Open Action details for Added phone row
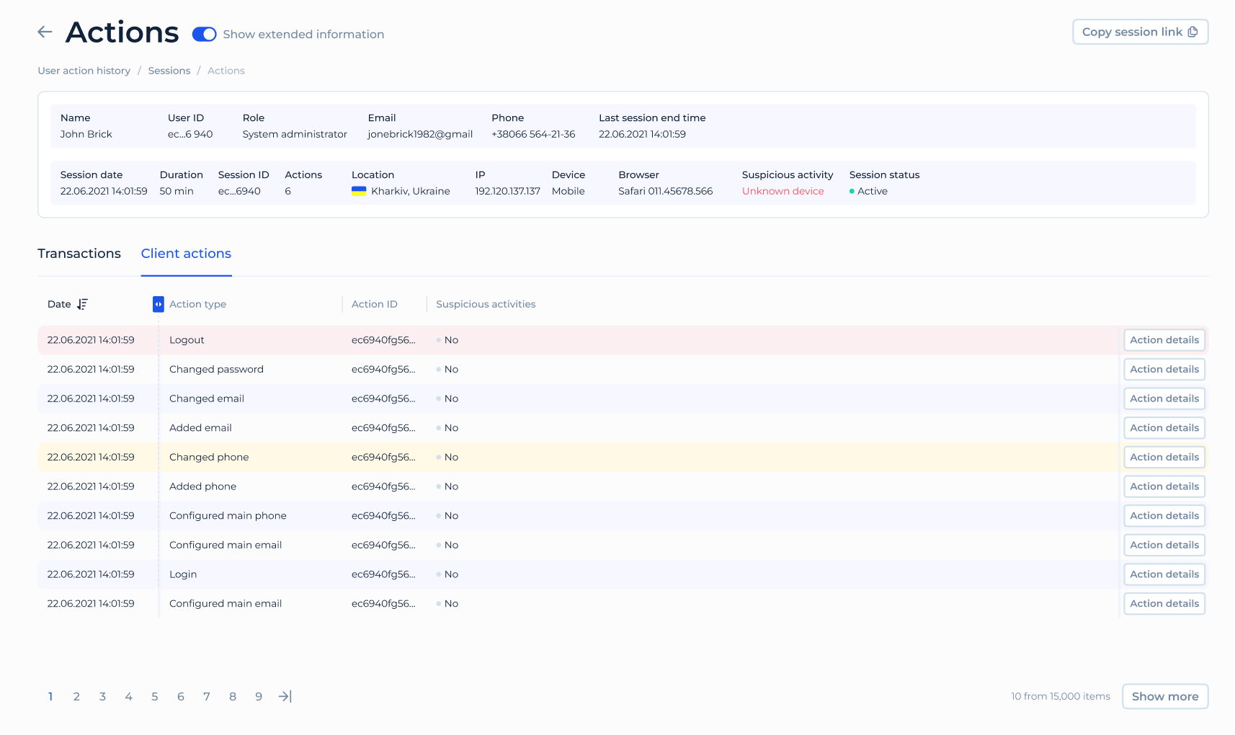This screenshot has width=1235, height=735. coord(1164,486)
